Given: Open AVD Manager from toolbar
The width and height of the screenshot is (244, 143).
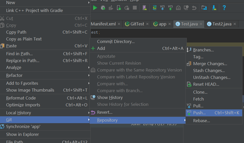Looking at the screenshot, I should tap(144, 8).
